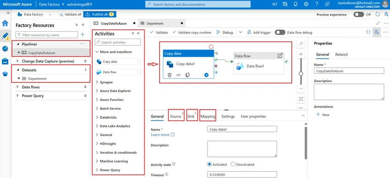The height and width of the screenshot is (178, 390).
Task: Open the Home icon in left sidebar
Action: pyautogui.click(x=5, y=23)
